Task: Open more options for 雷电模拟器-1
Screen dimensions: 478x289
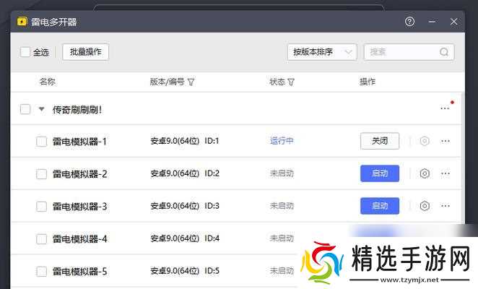Action: pyautogui.click(x=446, y=141)
